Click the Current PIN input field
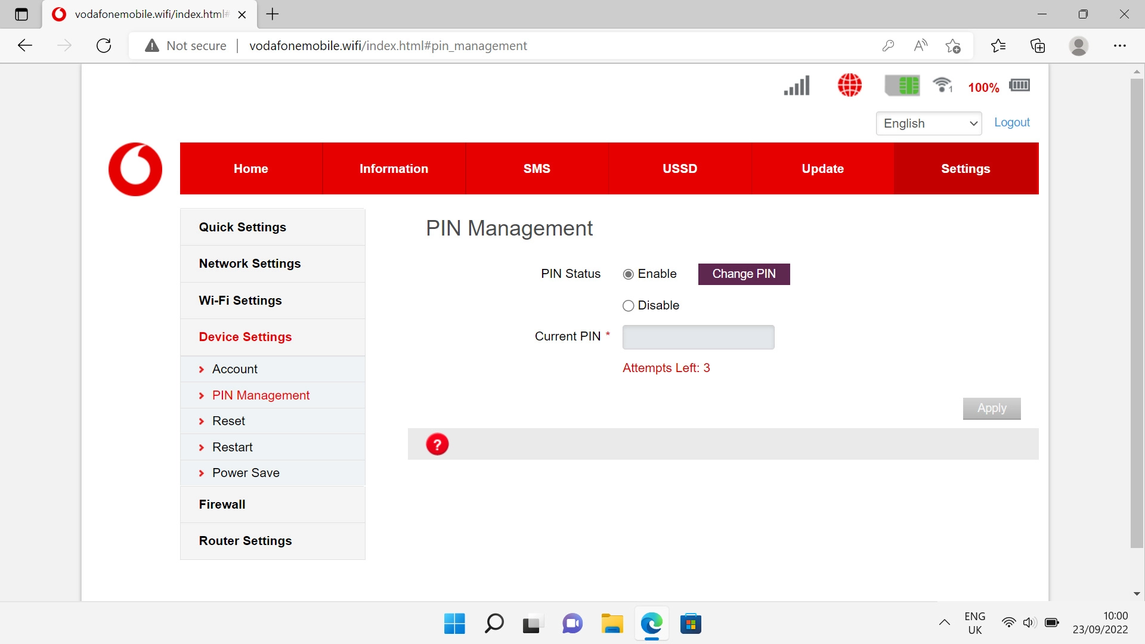 (x=698, y=338)
